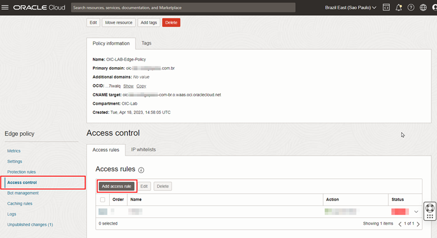Click the Action column header

coord(332,199)
